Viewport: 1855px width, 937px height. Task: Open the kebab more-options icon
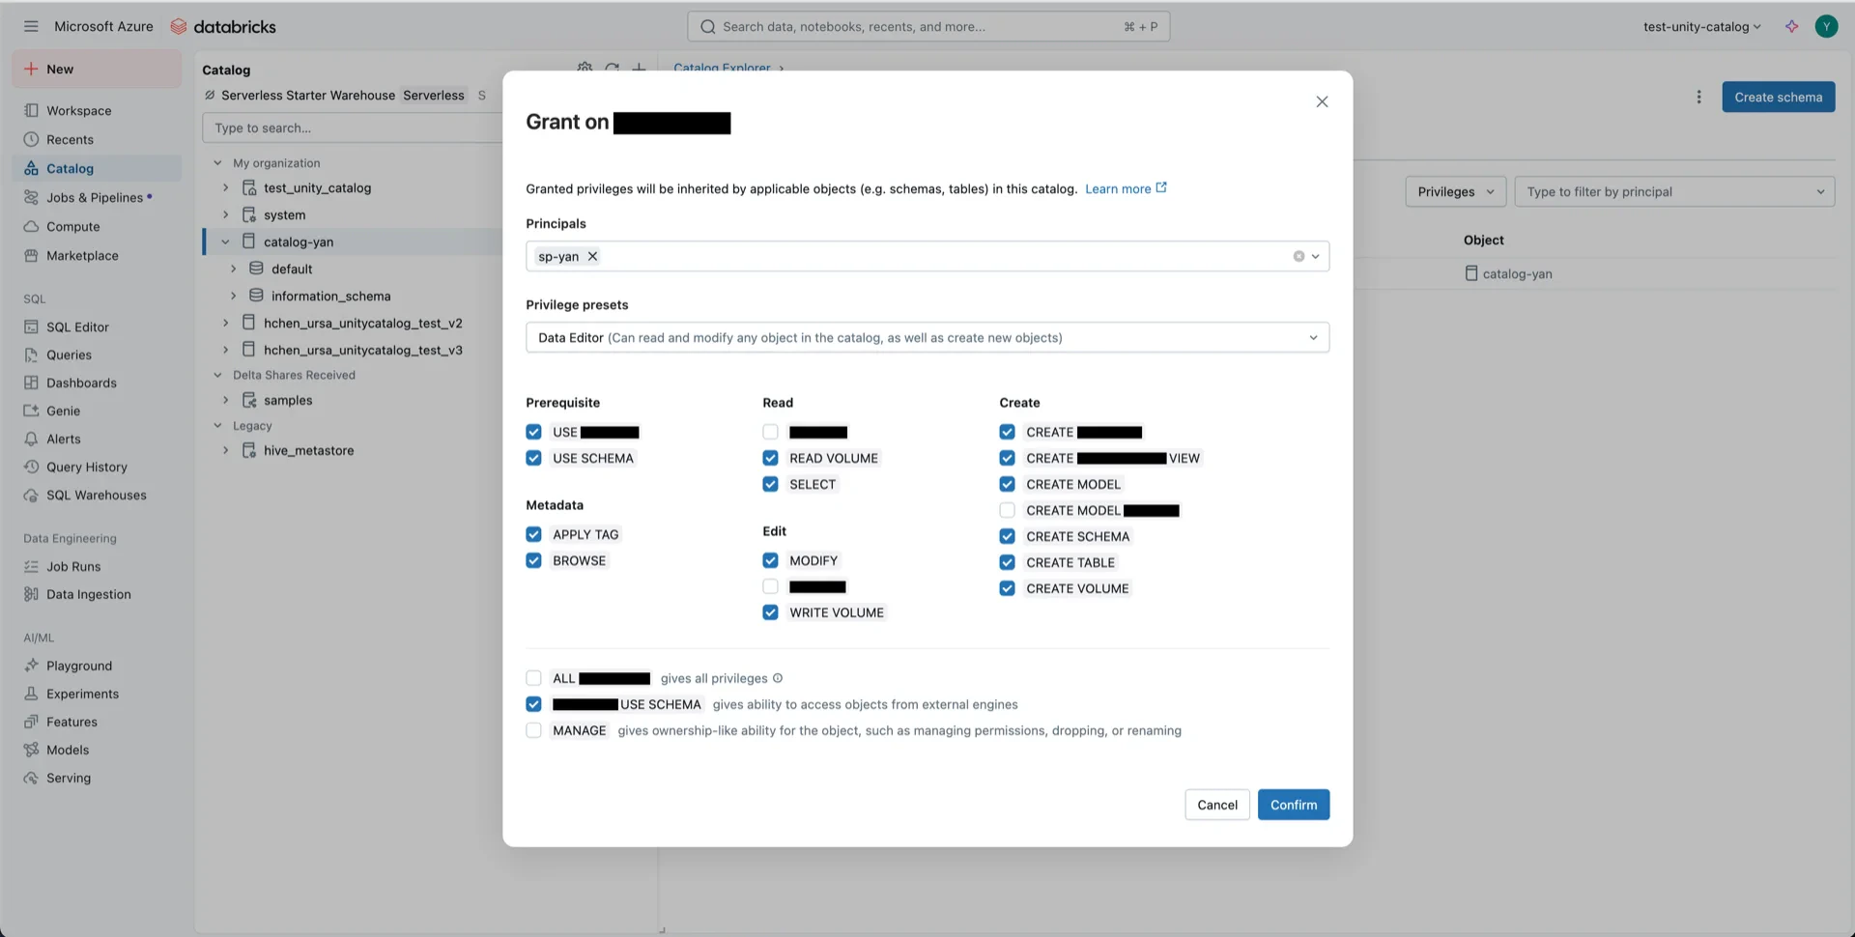1698,97
